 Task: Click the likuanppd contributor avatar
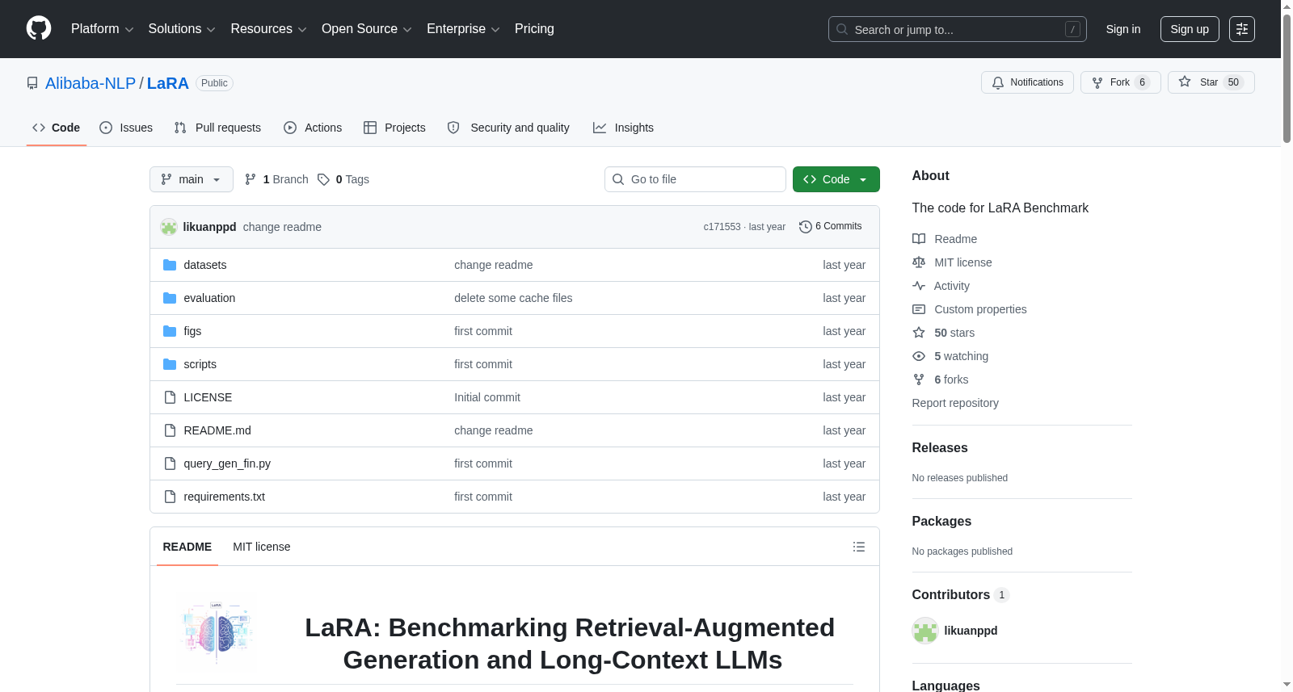[925, 631]
